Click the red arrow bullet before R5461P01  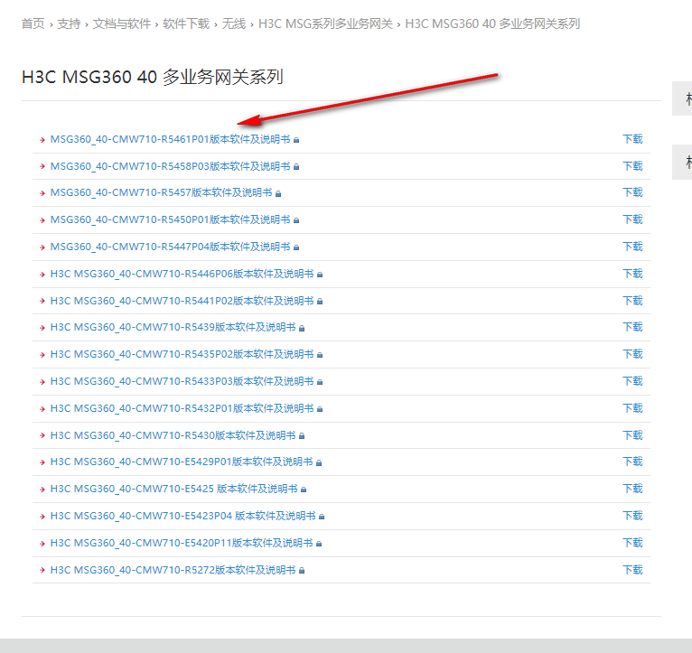[x=42, y=140]
